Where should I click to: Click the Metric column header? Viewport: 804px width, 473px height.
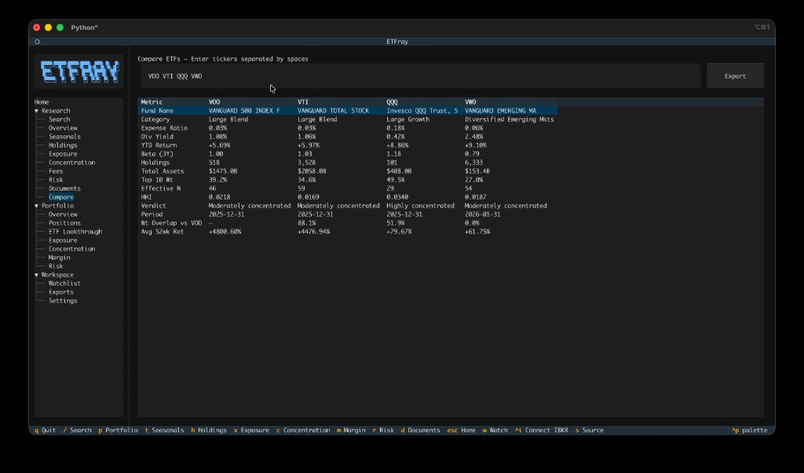click(x=152, y=102)
